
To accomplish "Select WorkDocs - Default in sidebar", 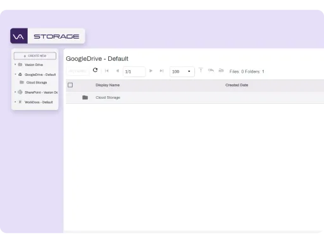I will point(39,102).
